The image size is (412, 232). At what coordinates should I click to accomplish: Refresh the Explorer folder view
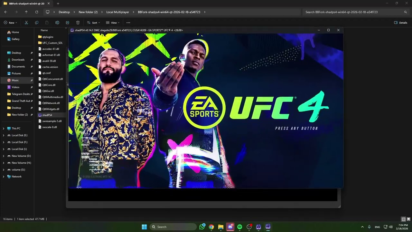[x=37, y=12]
